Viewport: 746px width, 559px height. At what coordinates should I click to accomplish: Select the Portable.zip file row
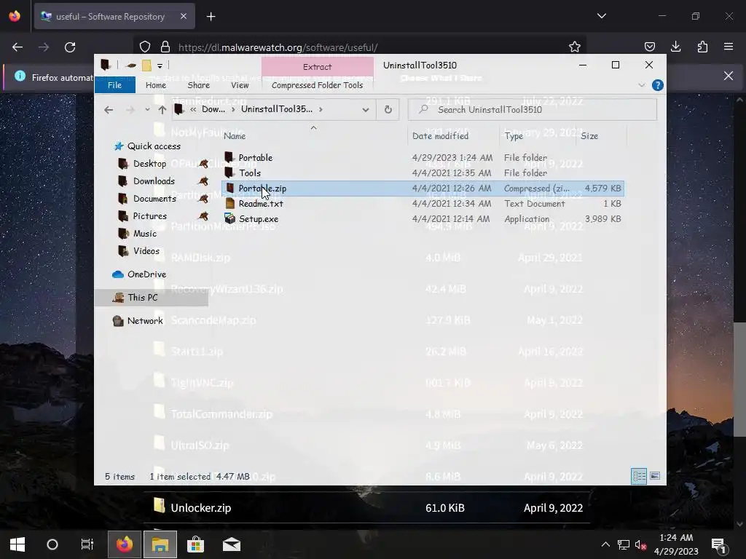pyautogui.click(x=423, y=189)
